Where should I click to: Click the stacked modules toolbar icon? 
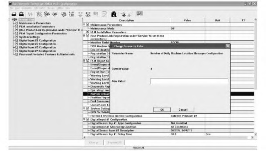pyautogui.click(x=64, y=14)
